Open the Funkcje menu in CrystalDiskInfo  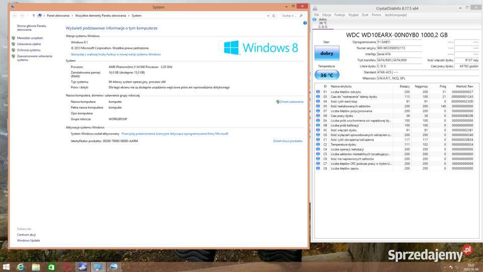click(x=340, y=15)
